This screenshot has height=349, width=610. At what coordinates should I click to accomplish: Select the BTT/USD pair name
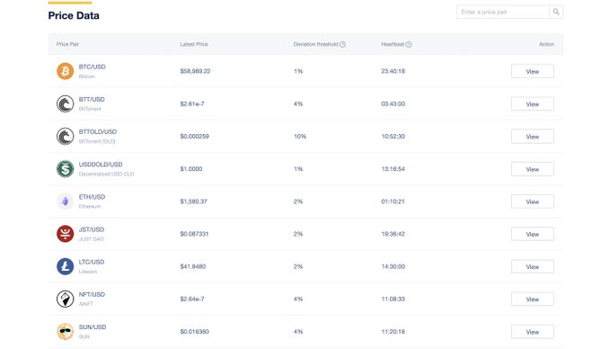[92, 99]
